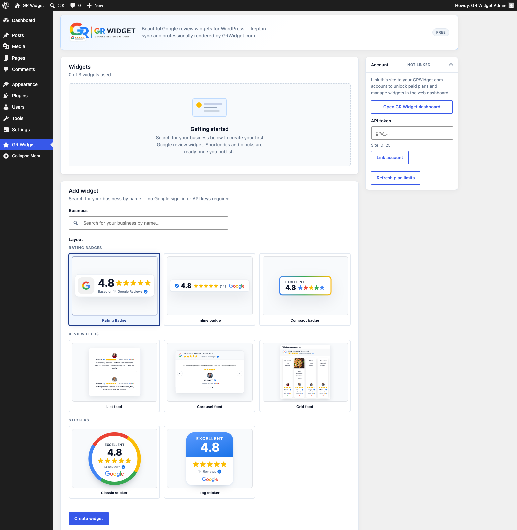Click the 0 of 3 widgets used text
The width and height of the screenshot is (517, 530).
tap(90, 75)
